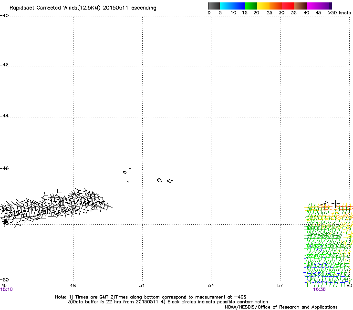Click the latitude label -40
Screen dimensions: 353x310
click(4, 16)
